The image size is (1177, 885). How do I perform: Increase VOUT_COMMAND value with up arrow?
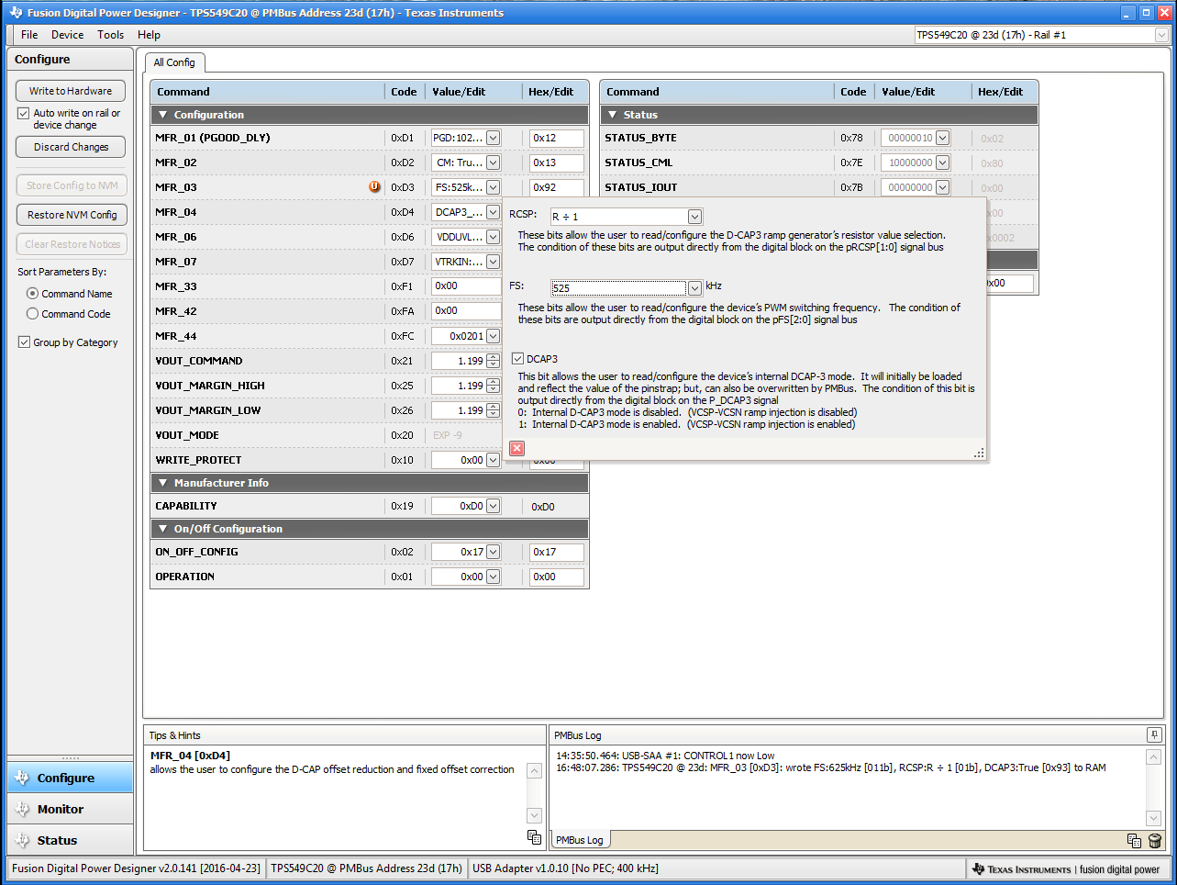[x=494, y=357]
